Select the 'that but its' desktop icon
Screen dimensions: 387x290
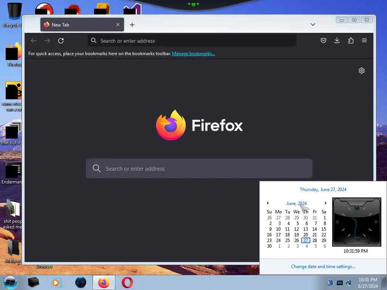click(12, 133)
